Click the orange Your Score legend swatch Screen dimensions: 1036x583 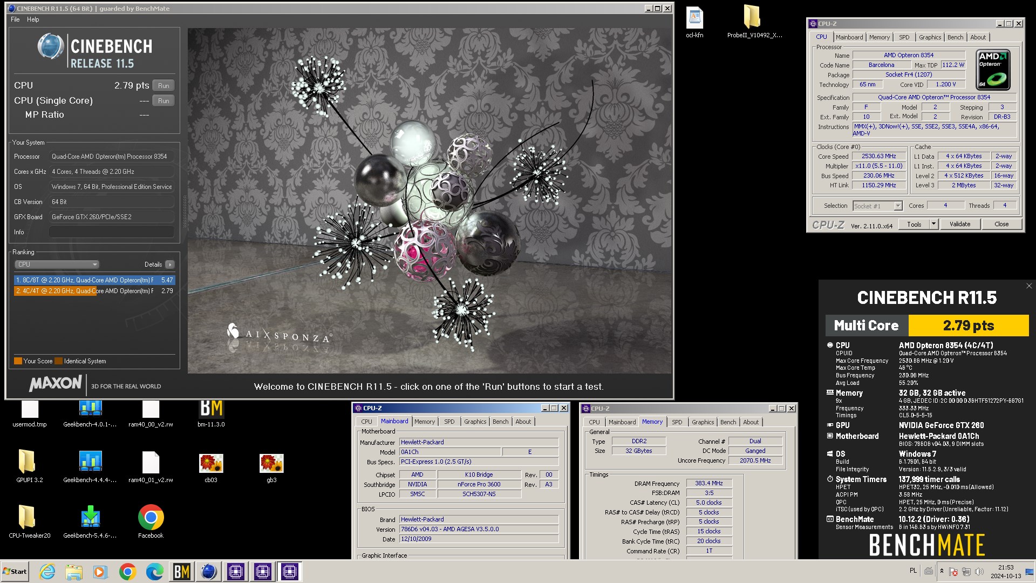click(x=18, y=361)
